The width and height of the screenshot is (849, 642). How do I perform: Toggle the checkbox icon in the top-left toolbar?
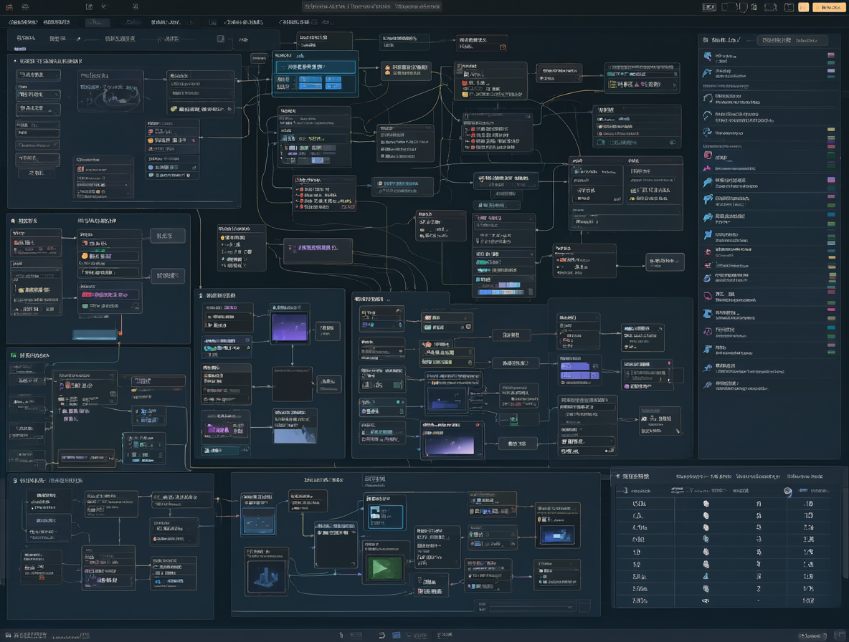(x=220, y=39)
